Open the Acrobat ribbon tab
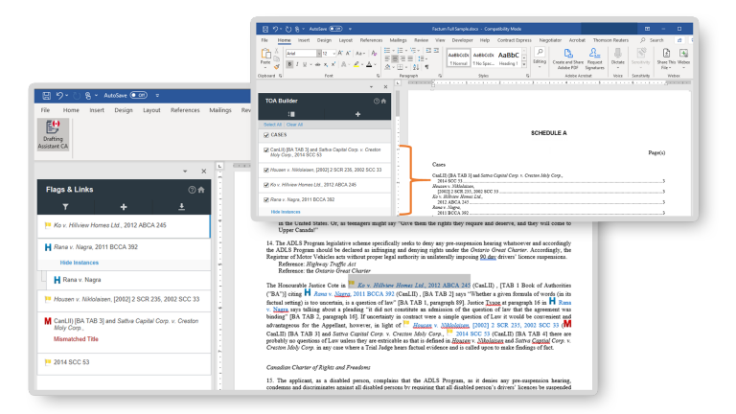This screenshot has width=736, height=414. (x=577, y=40)
